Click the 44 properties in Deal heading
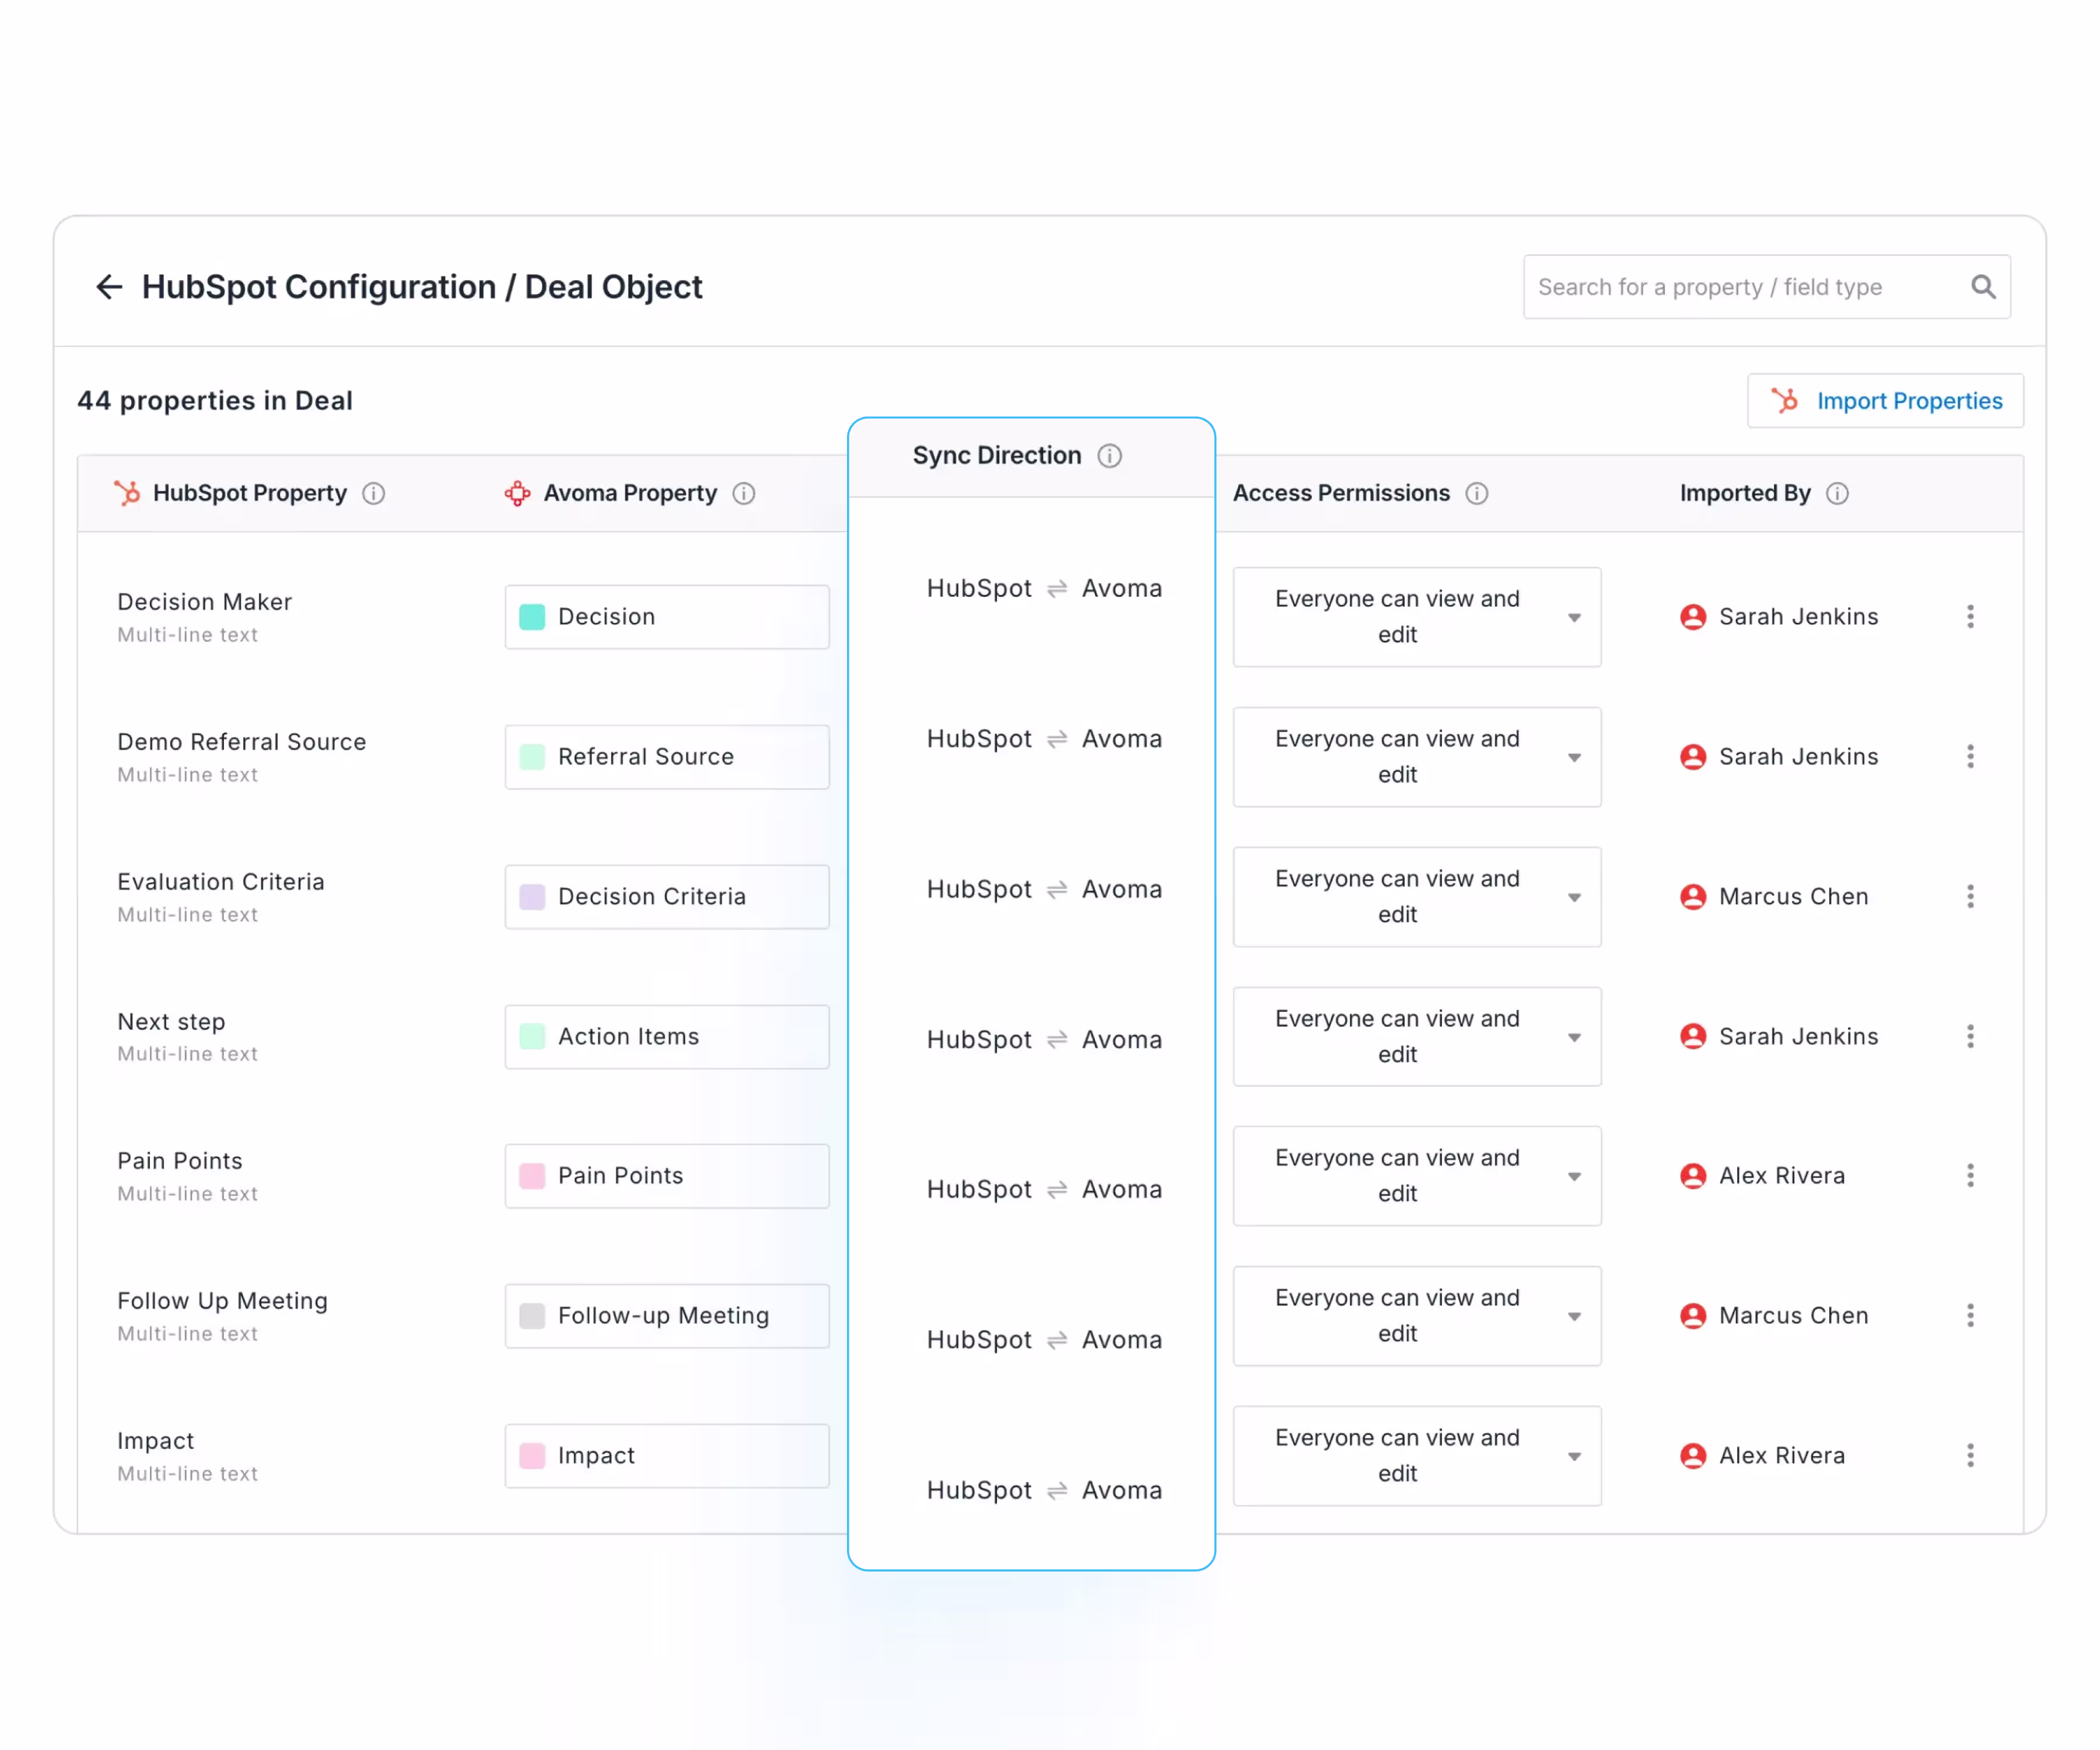2100x1750 pixels. [x=215, y=401]
